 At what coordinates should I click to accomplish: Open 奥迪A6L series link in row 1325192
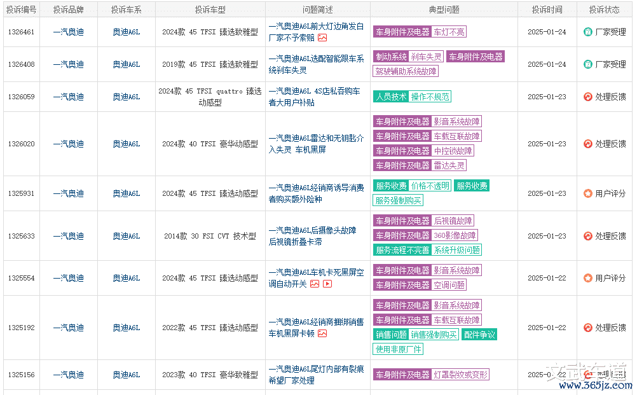point(127,328)
